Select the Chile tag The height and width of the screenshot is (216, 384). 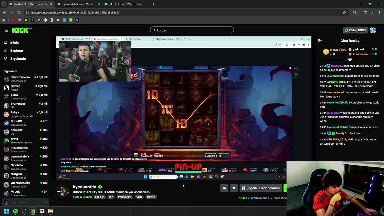click(139, 197)
